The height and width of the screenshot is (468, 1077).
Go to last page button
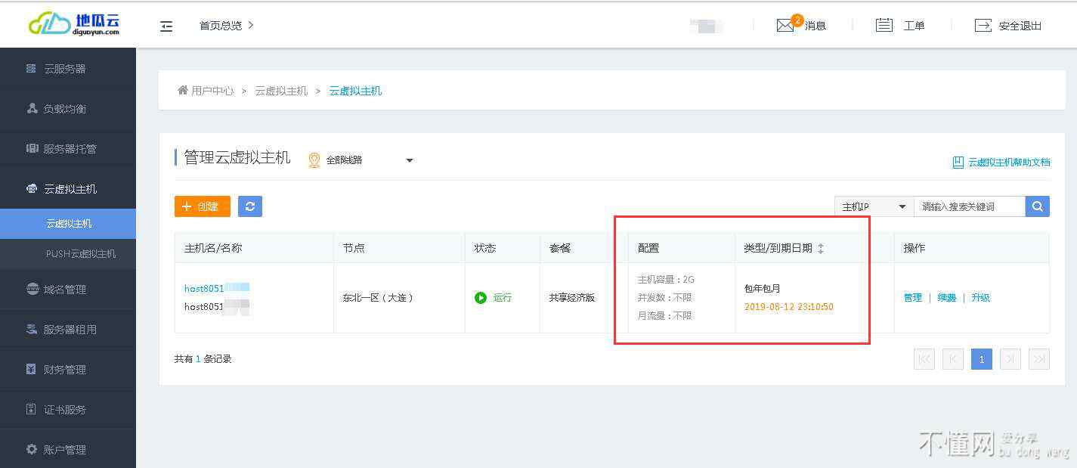(1039, 359)
